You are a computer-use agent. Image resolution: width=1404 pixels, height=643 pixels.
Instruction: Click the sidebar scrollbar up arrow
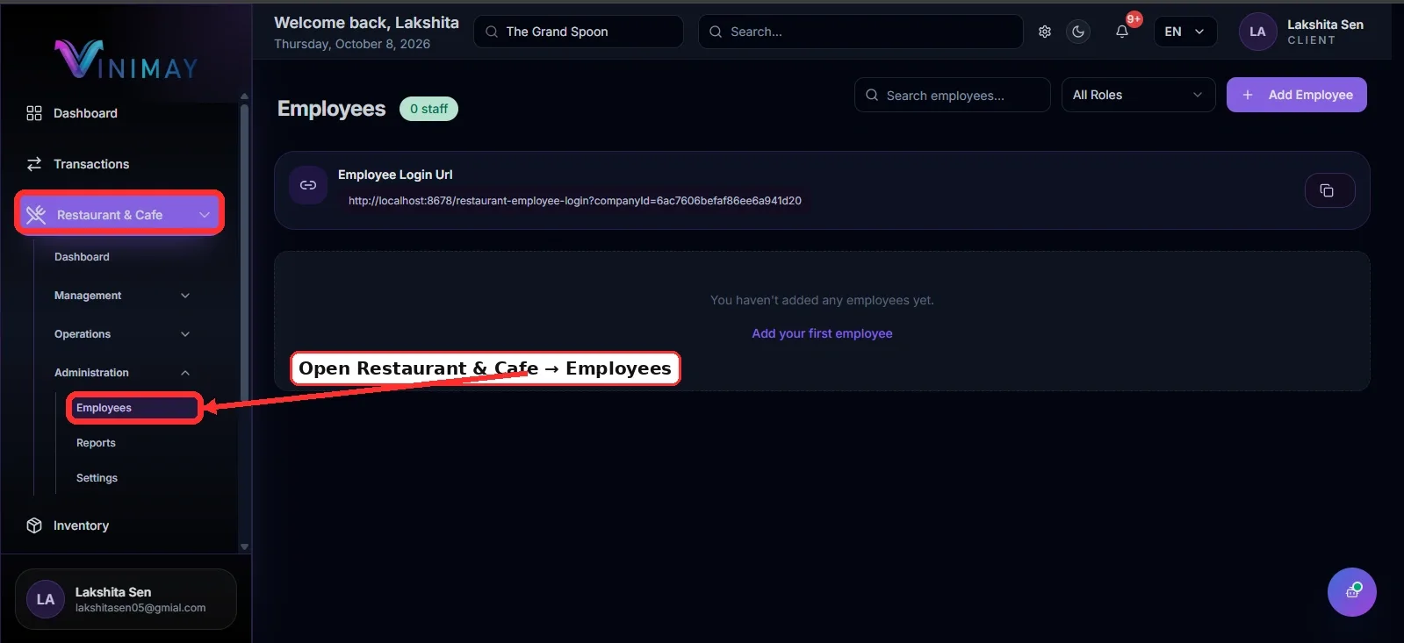point(244,96)
